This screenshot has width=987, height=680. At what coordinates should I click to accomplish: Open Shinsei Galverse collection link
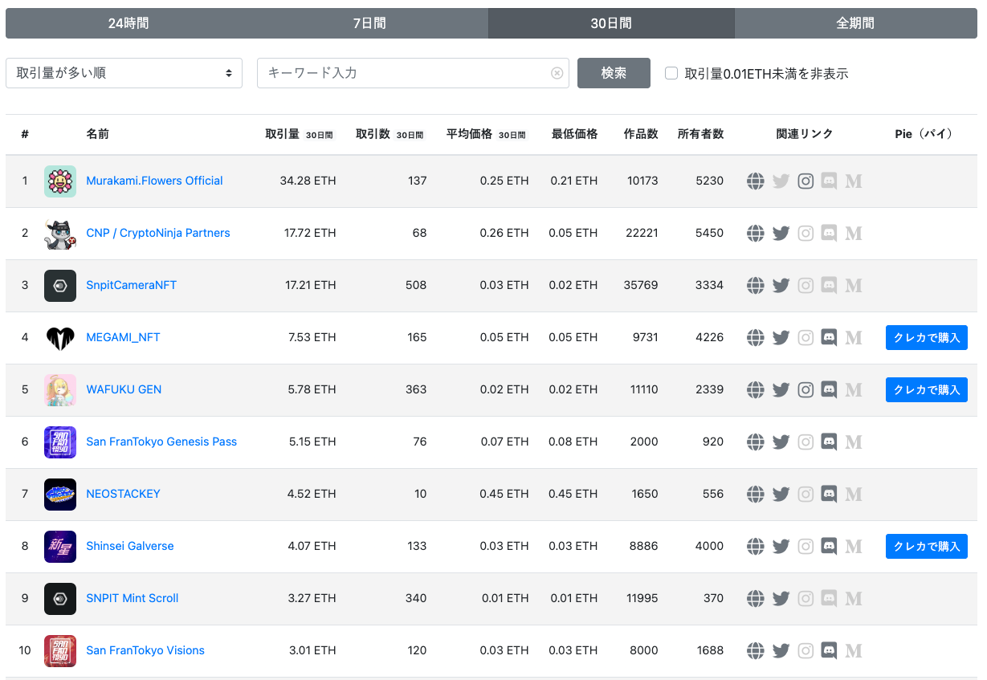[x=130, y=546]
